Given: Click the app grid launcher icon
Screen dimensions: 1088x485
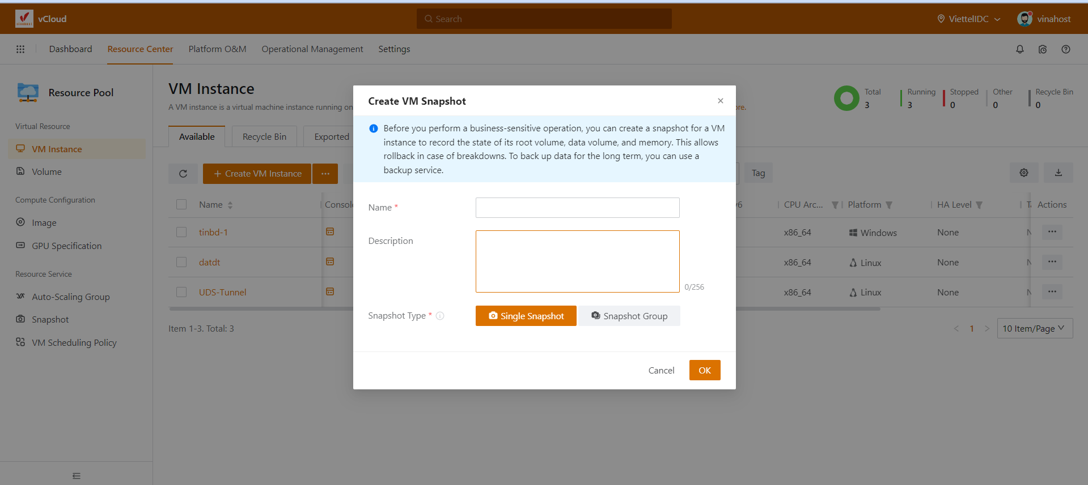Looking at the screenshot, I should pyautogui.click(x=20, y=49).
